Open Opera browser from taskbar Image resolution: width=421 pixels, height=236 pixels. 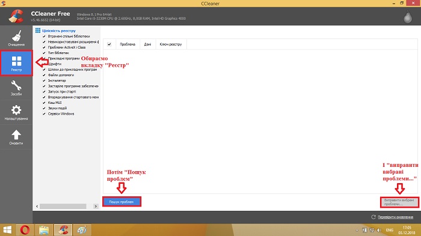point(25,230)
